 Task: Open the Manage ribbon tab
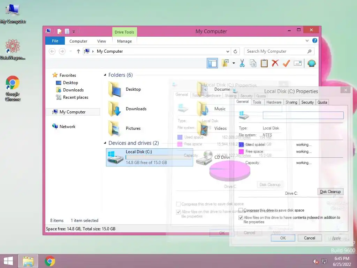(124, 41)
